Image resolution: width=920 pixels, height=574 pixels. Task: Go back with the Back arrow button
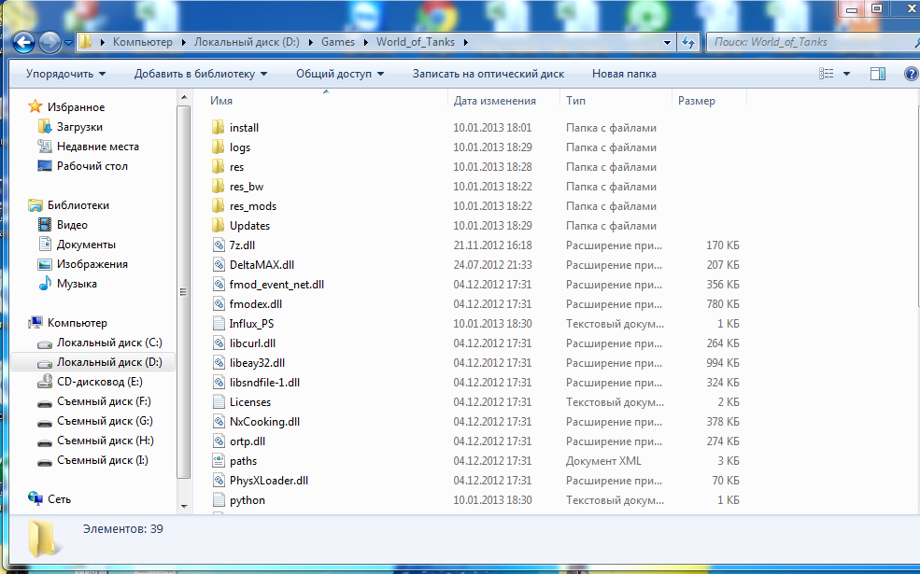pyautogui.click(x=23, y=42)
